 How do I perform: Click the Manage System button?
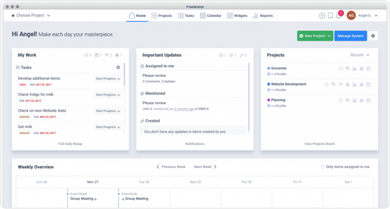click(x=350, y=36)
